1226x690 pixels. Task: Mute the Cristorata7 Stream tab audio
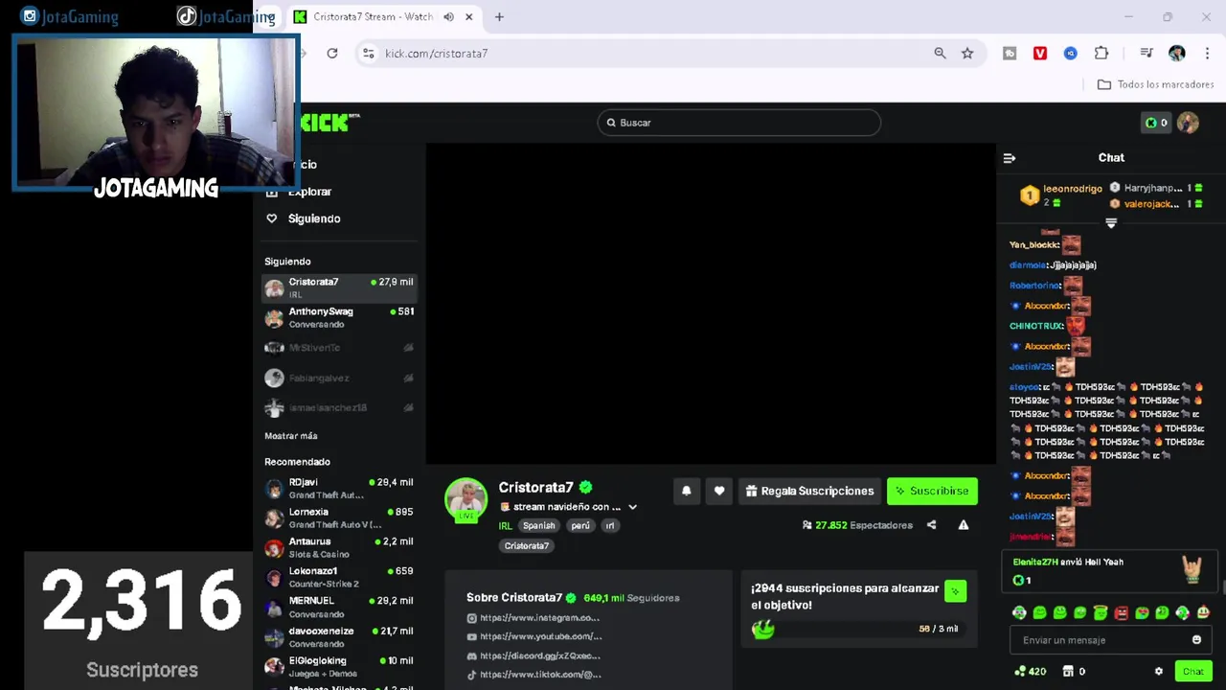448,17
